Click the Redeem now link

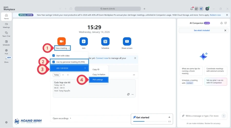pos(215,15)
